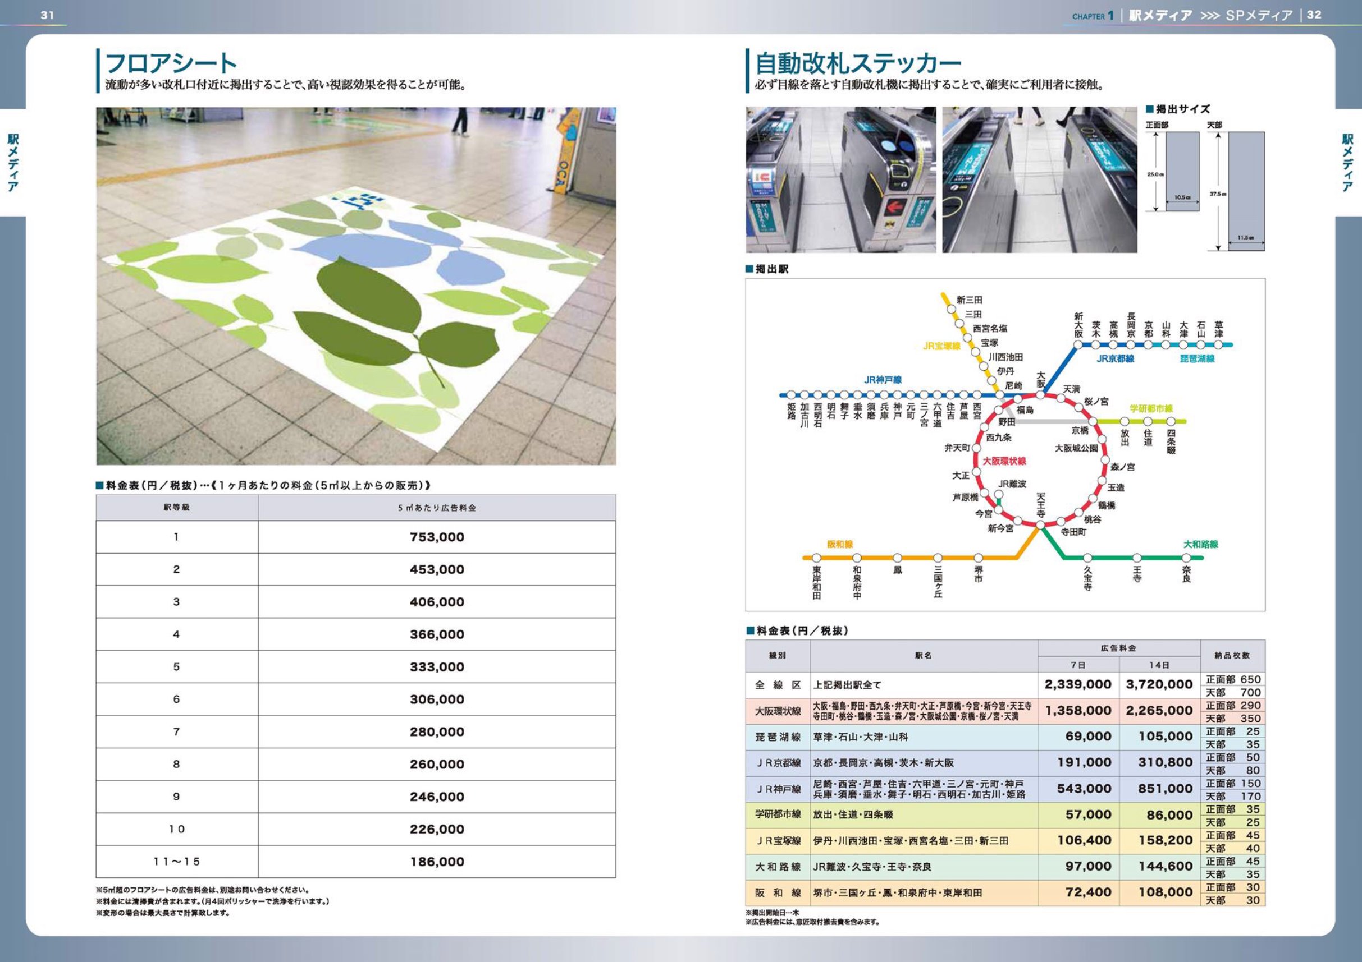
Task: Select the 1,358,000 price cell
Action: 1078,711
